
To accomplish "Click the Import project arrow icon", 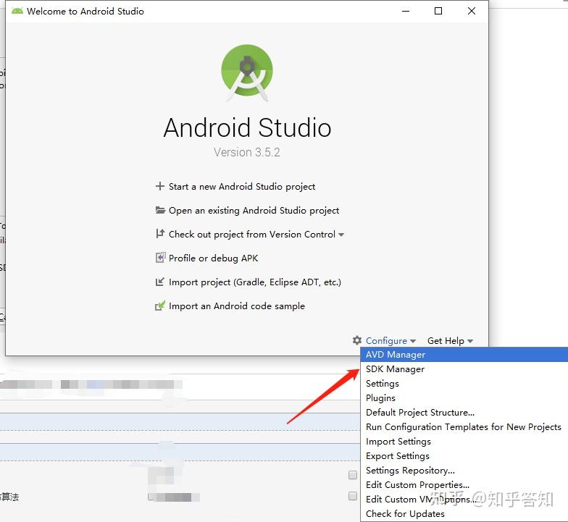I will tap(159, 282).
